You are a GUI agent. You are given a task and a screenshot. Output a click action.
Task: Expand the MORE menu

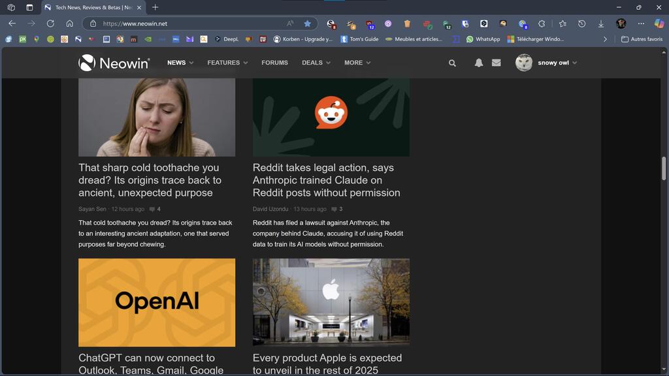357,63
